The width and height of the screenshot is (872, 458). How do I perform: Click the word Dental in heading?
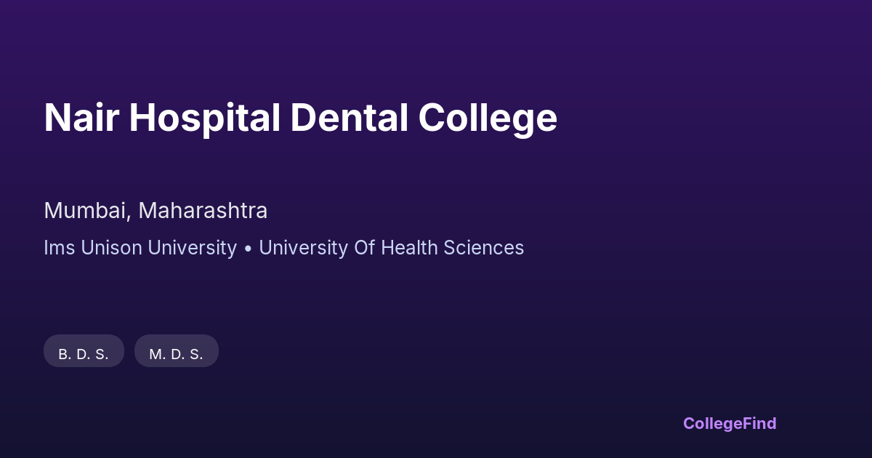click(349, 118)
